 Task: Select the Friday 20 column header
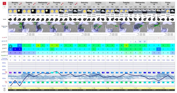click(168, 4)
